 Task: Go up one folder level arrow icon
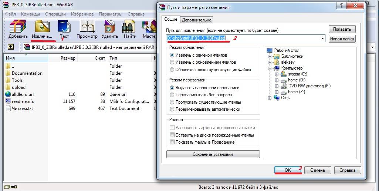[x=11, y=47]
